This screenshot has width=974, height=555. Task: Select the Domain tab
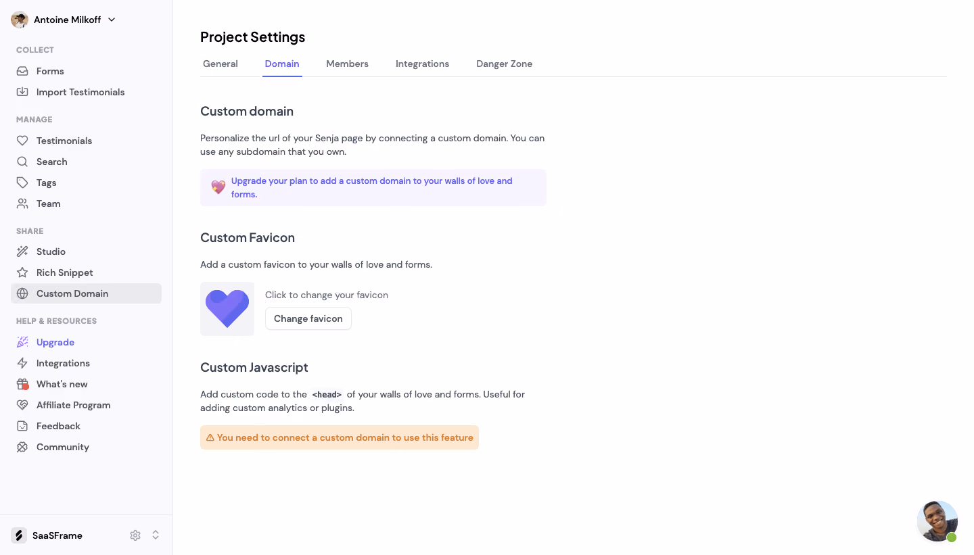pyautogui.click(x=282, y=64)
